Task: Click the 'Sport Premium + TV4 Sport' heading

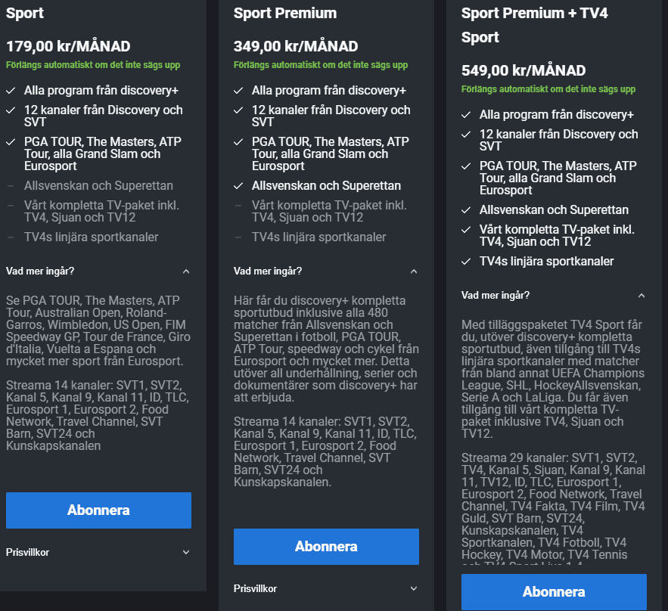Action: click(x=534, y=24)
